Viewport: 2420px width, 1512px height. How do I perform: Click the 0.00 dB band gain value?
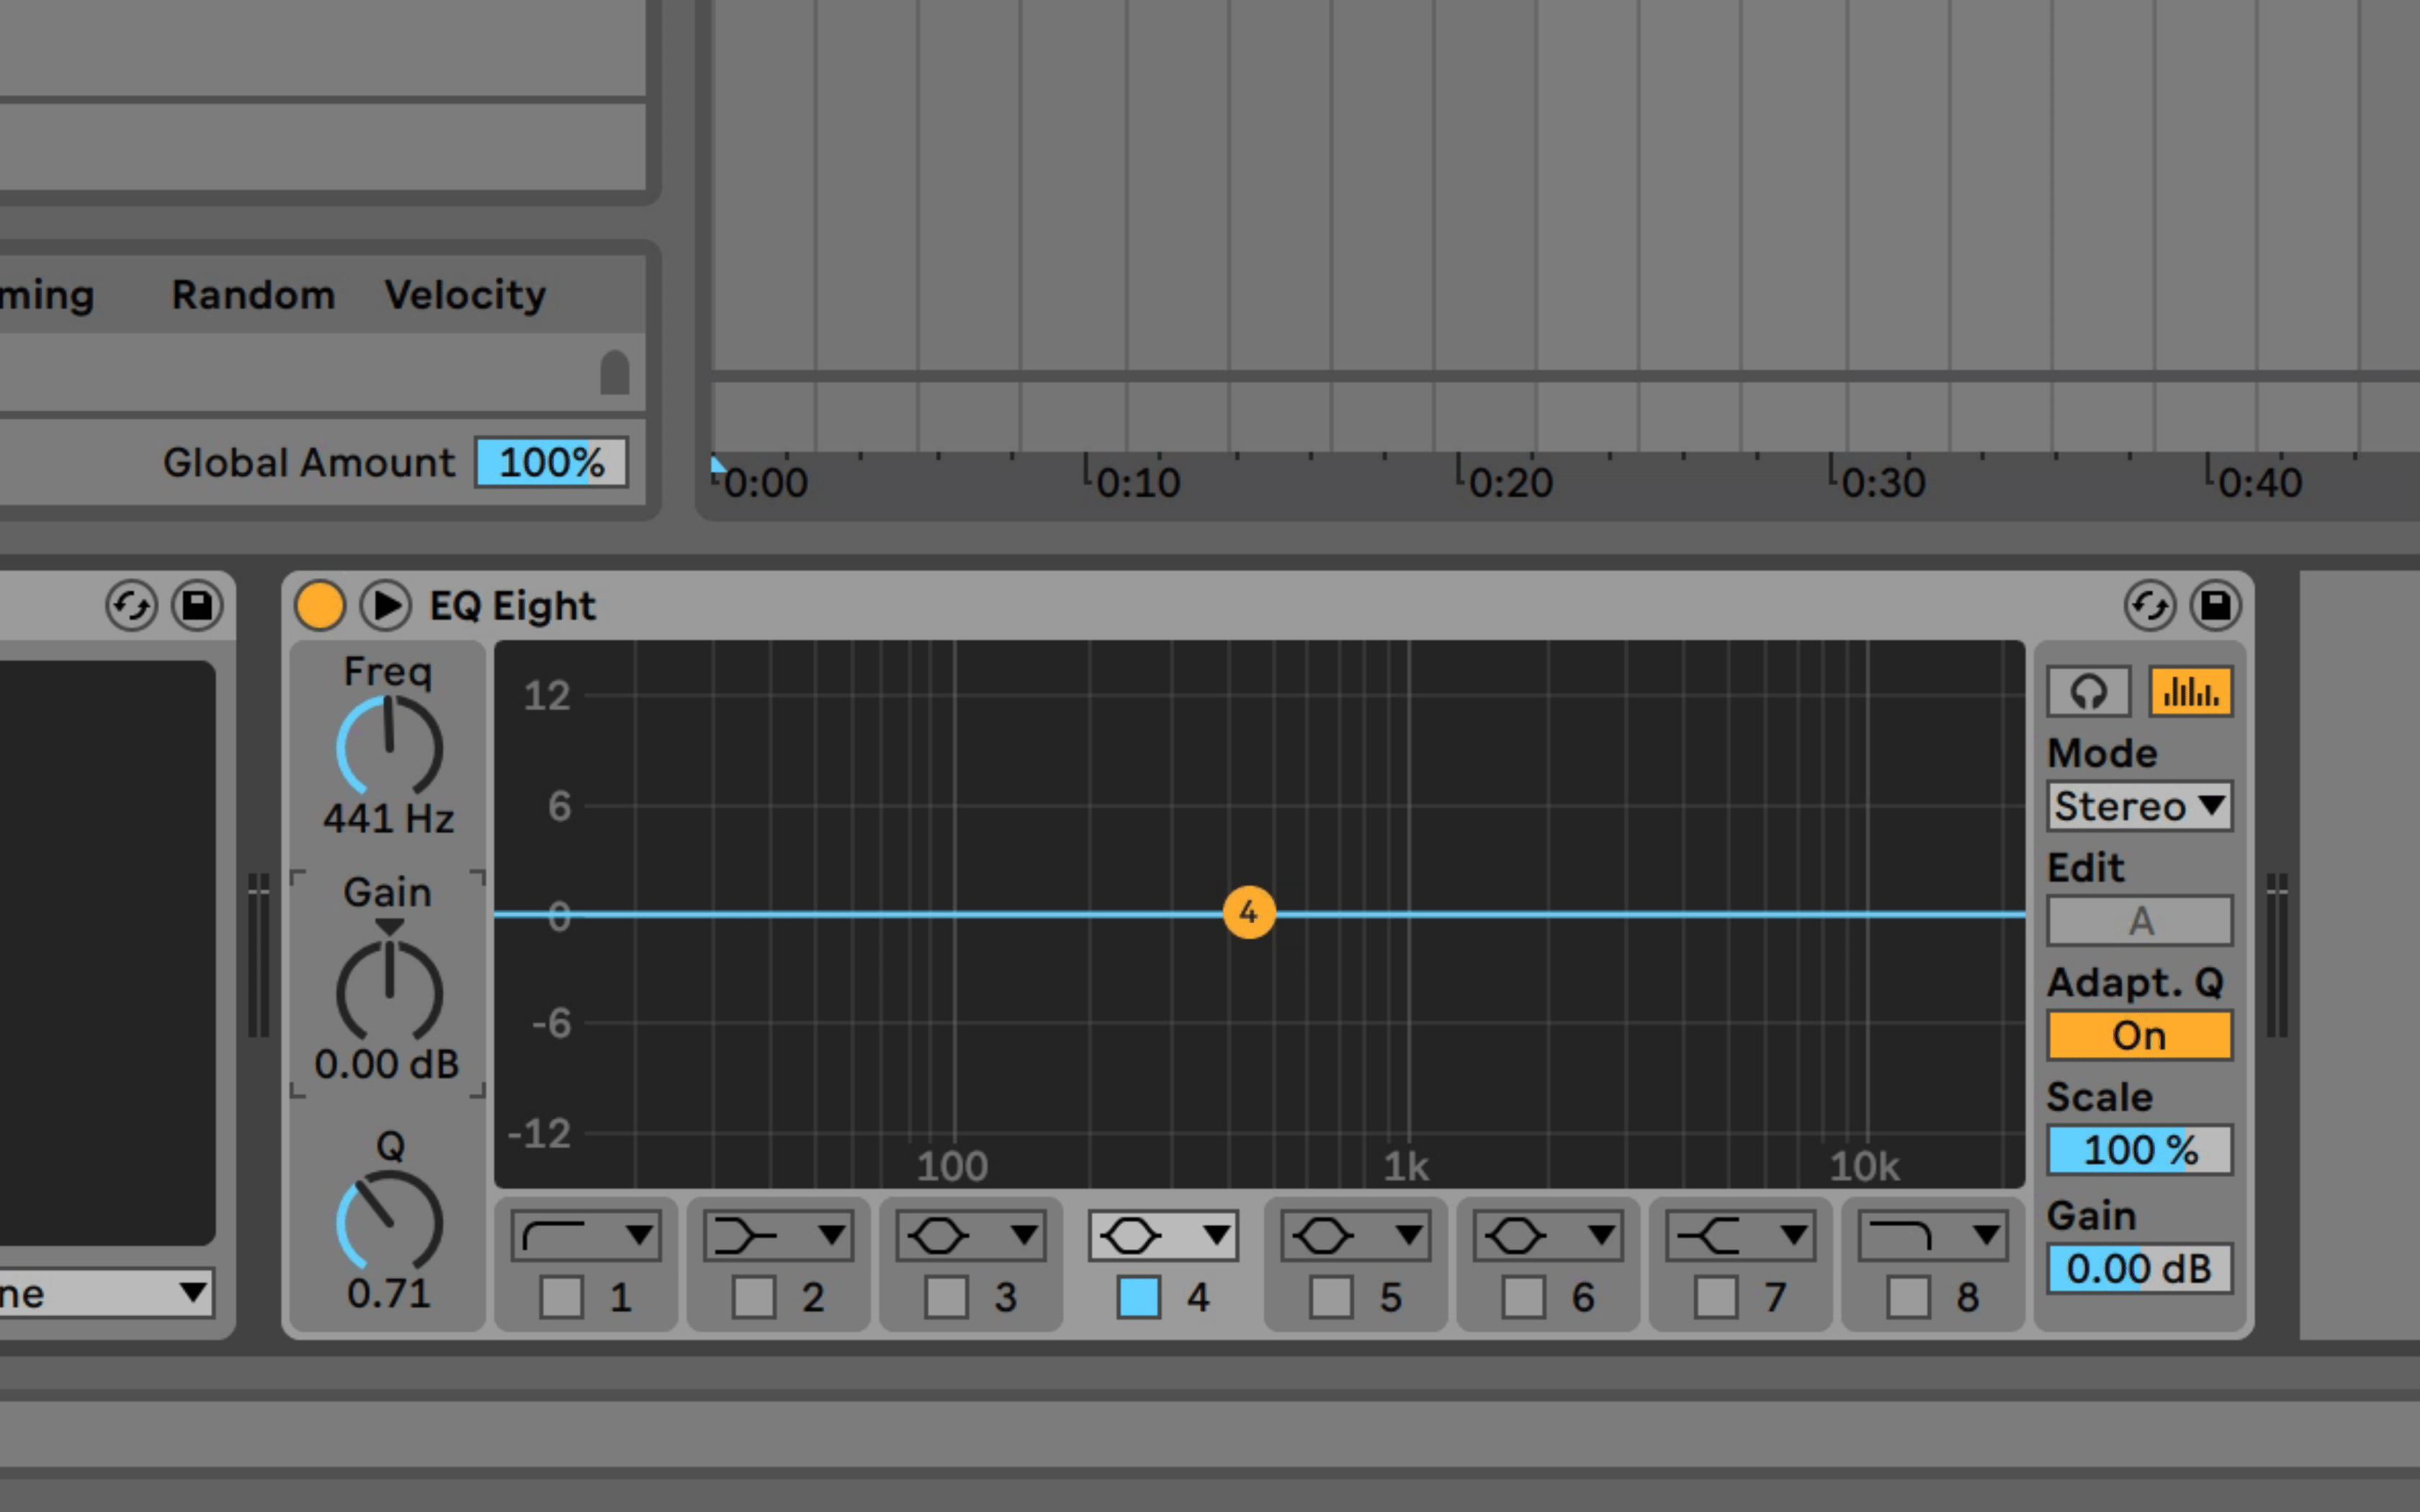point(387,1064)
